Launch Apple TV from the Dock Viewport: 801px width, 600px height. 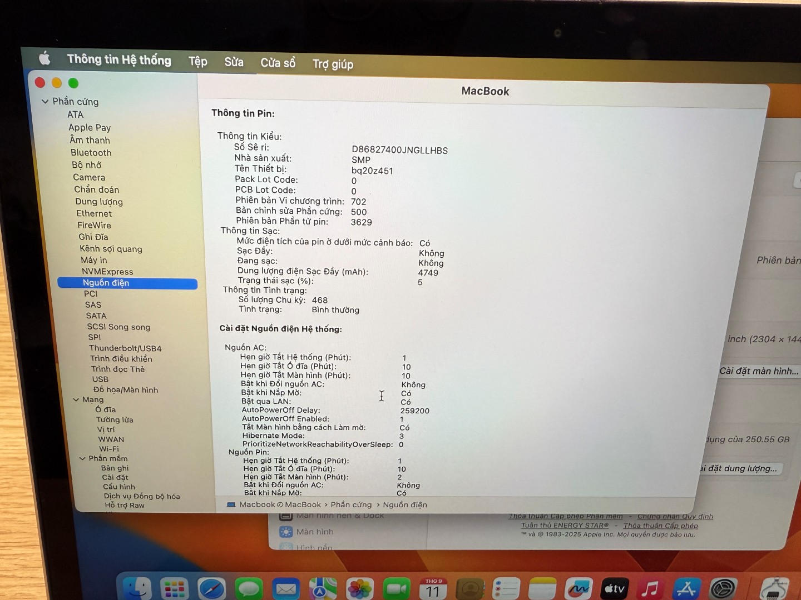coord(615,589)
